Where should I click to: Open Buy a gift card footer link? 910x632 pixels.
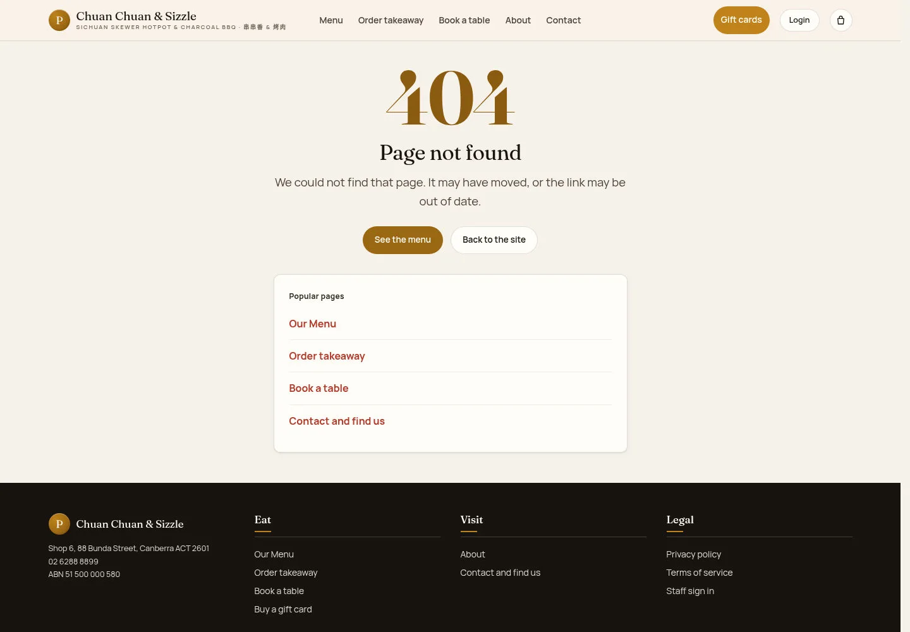283,609
